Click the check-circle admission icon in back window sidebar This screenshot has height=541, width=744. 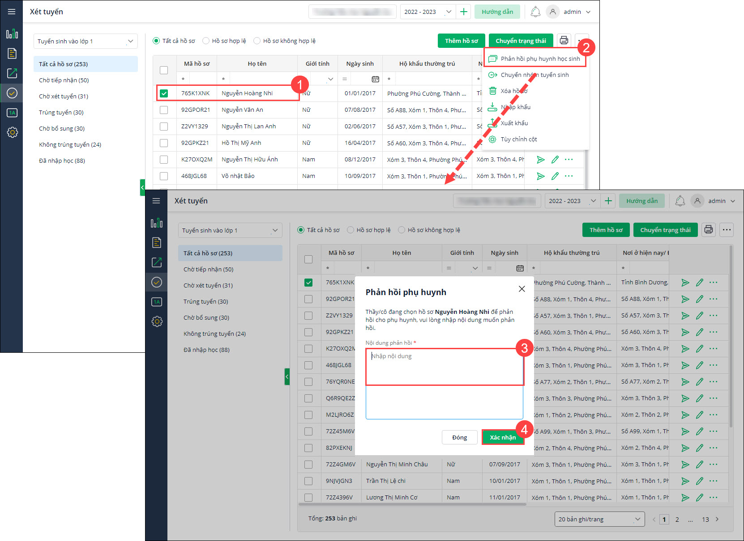(12, 93)
